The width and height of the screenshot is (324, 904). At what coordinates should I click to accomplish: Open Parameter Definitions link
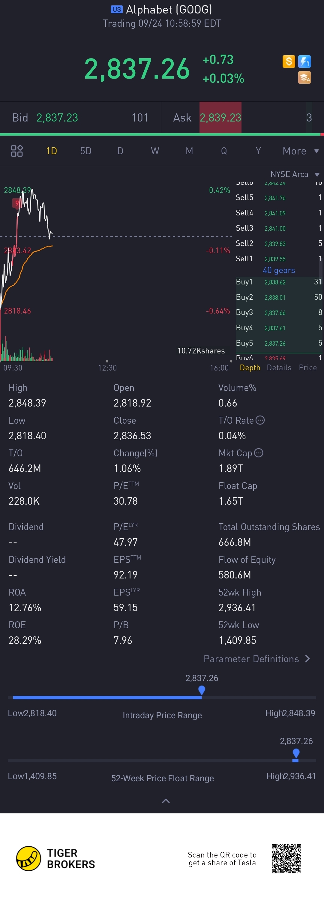click(256, 659)
